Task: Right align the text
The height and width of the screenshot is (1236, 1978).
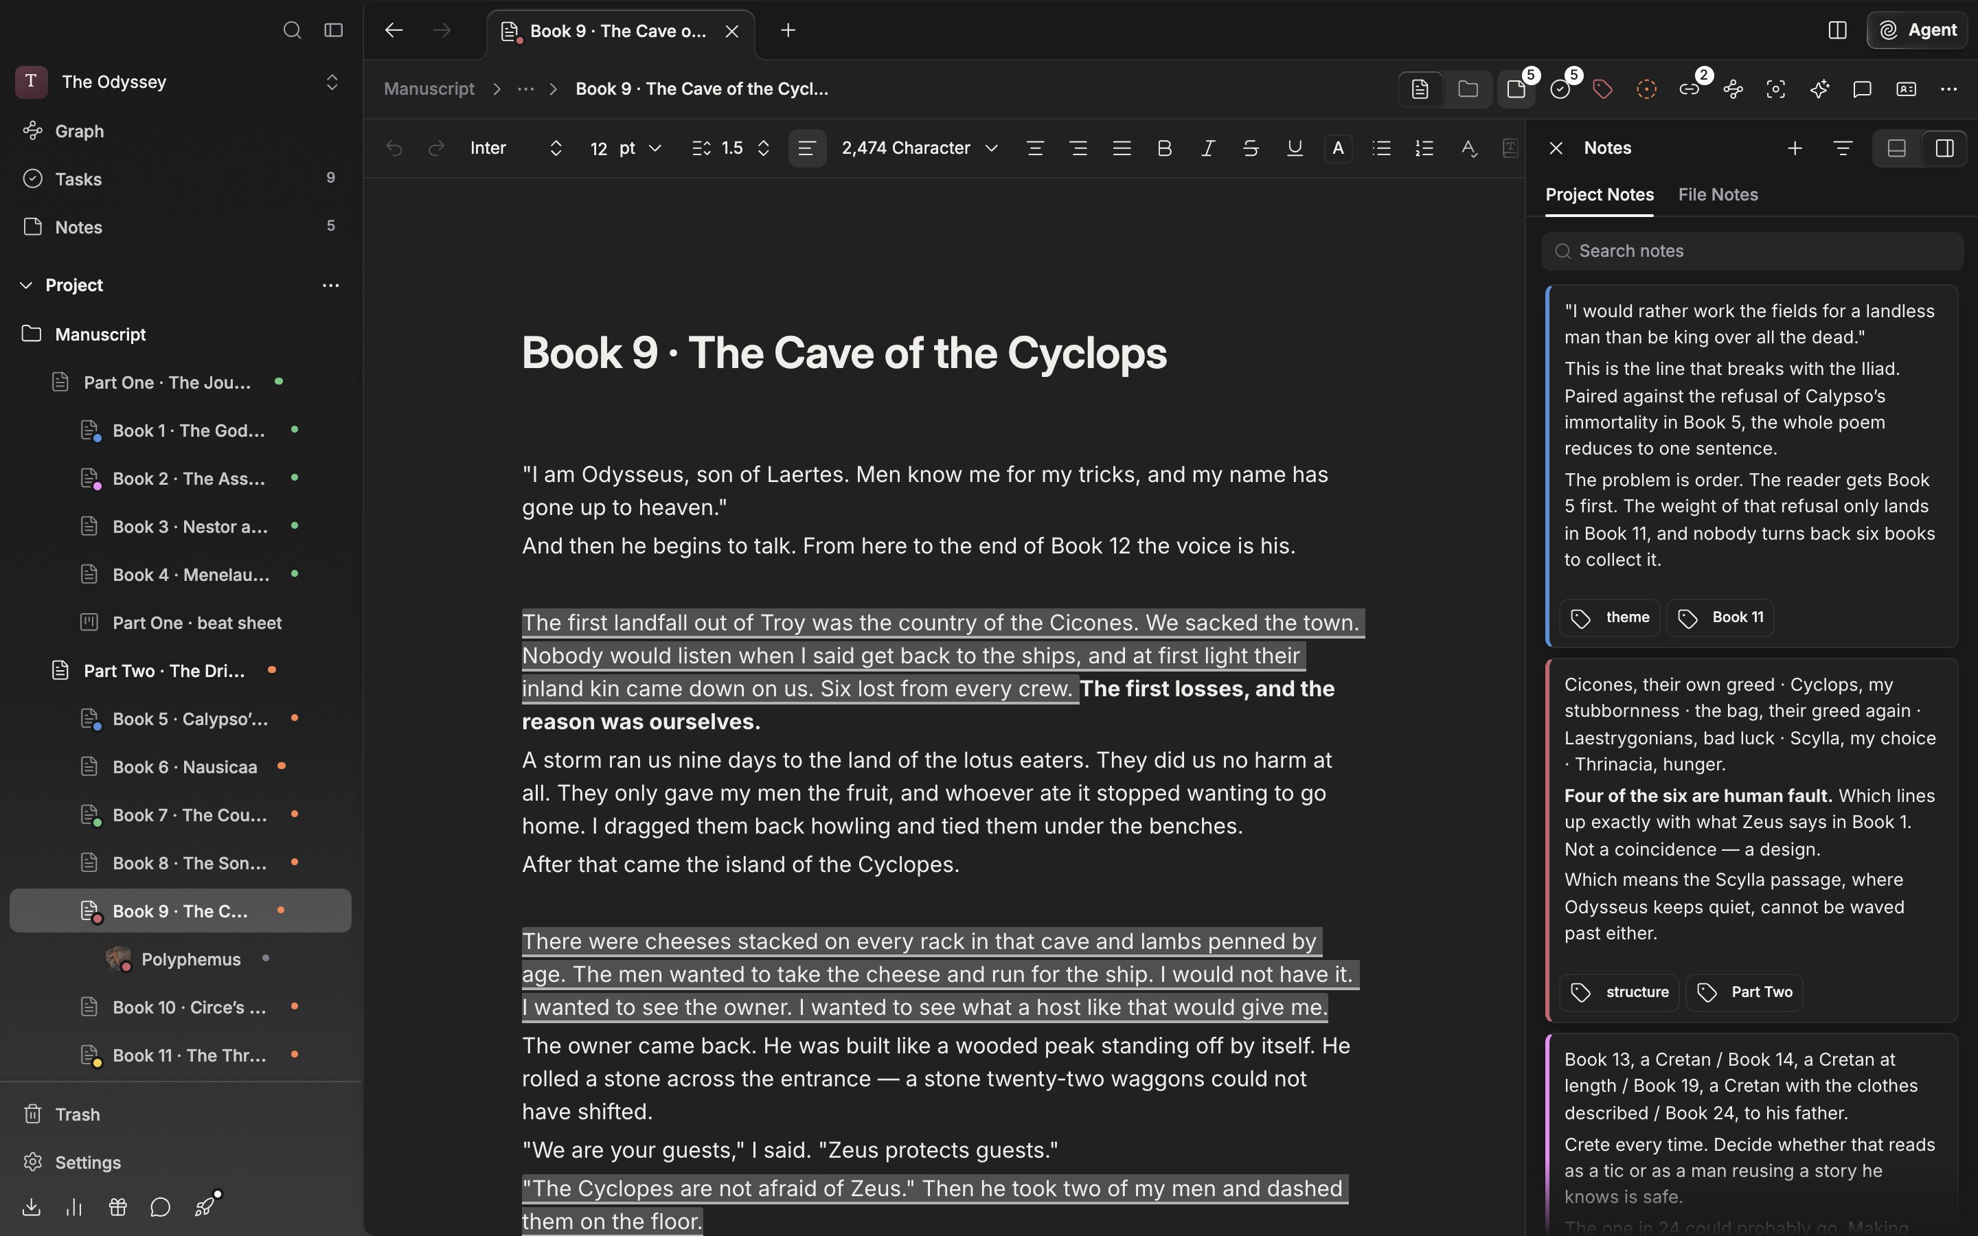Action: [x=1078, y=148]
